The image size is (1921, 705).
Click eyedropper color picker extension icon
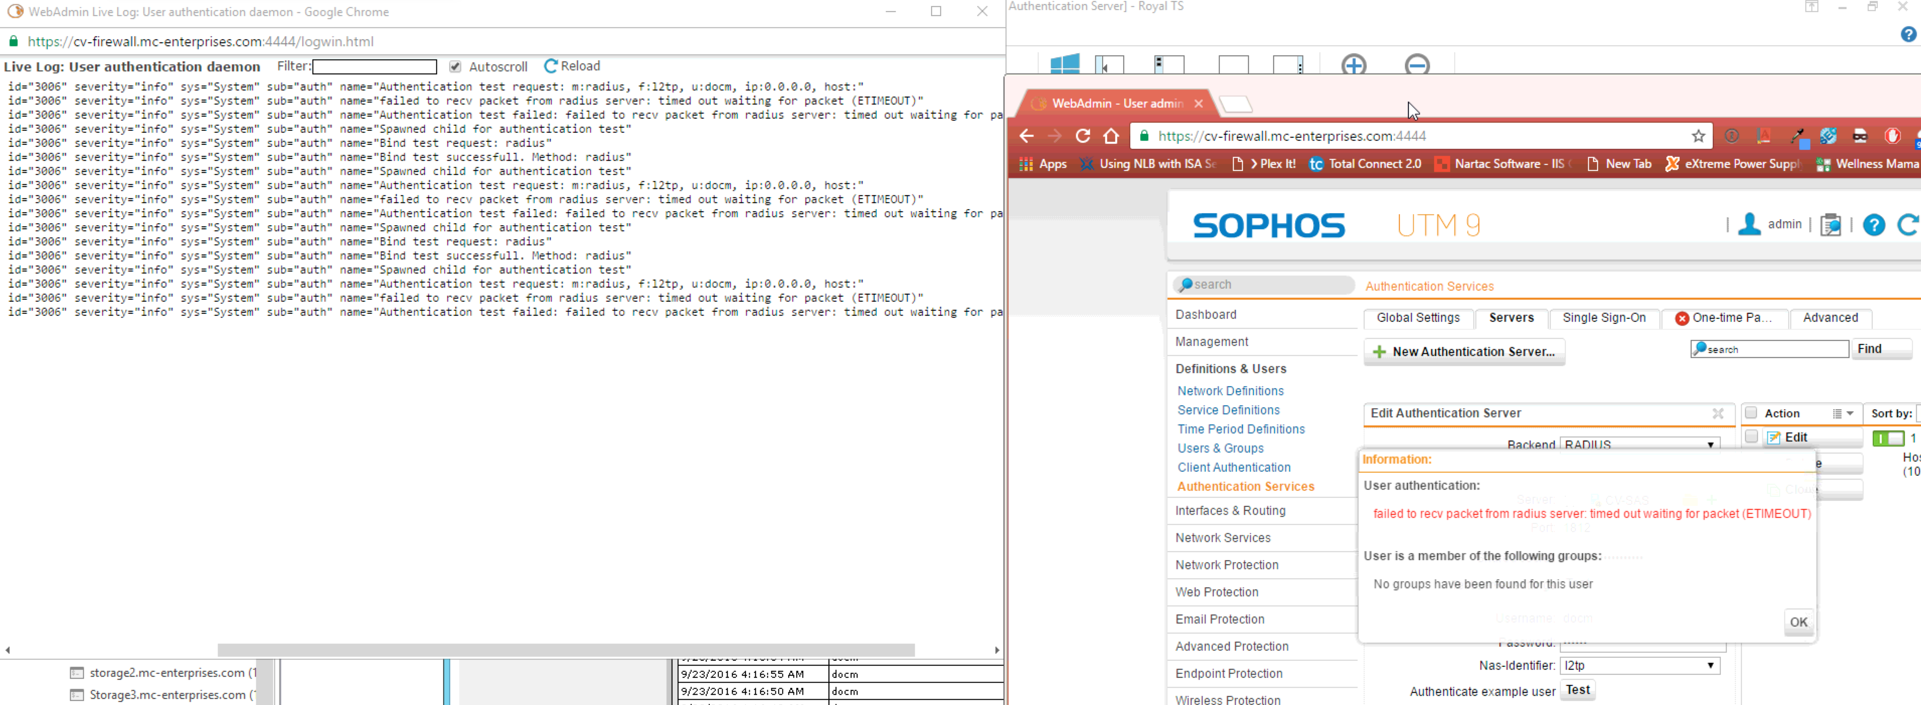point(1798,136)
